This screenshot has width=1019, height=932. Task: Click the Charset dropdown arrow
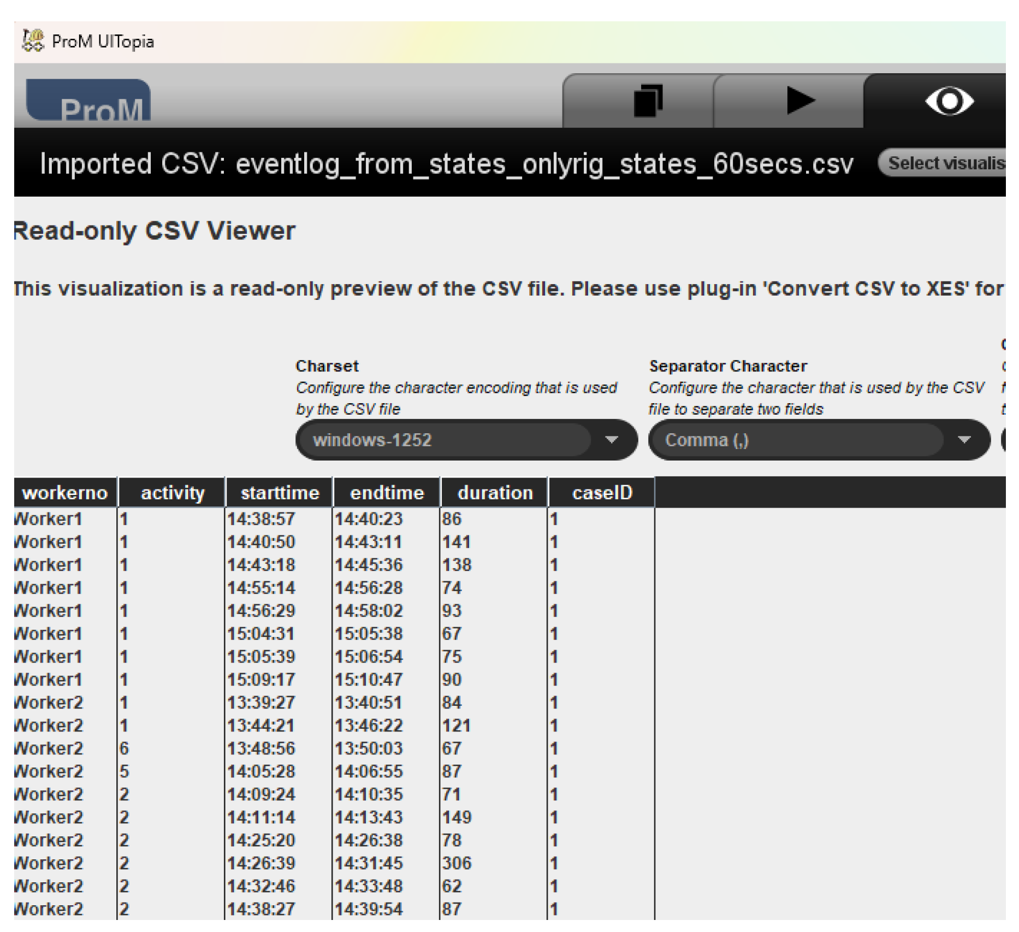click(x=612, y=440)
